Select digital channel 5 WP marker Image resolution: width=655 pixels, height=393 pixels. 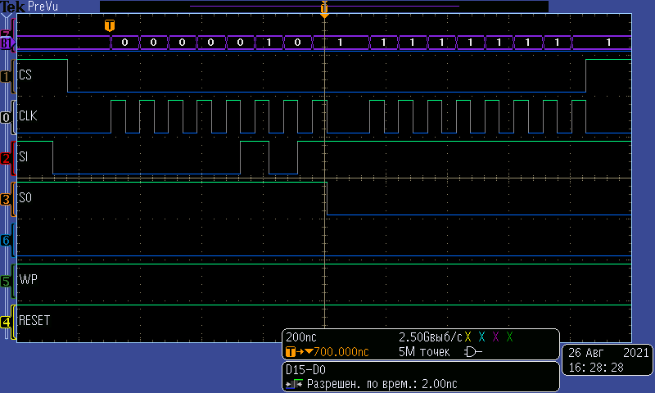[7, 281]
